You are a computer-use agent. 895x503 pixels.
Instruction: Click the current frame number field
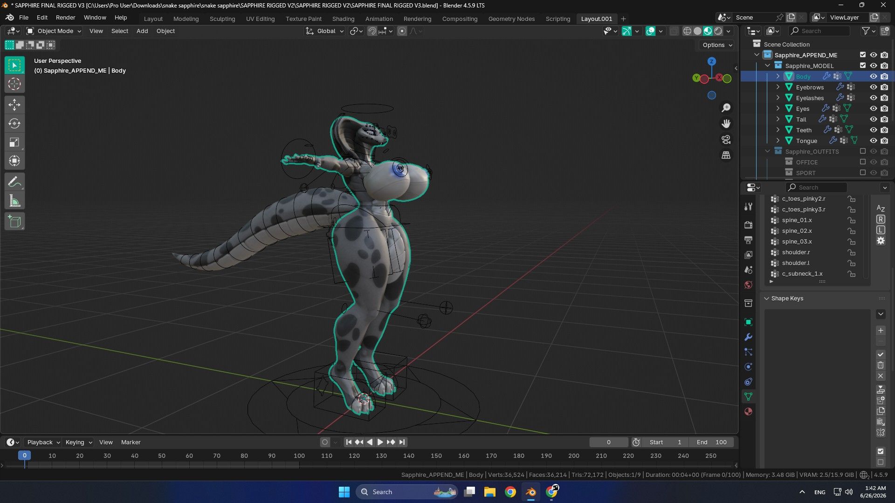[608, 442]
